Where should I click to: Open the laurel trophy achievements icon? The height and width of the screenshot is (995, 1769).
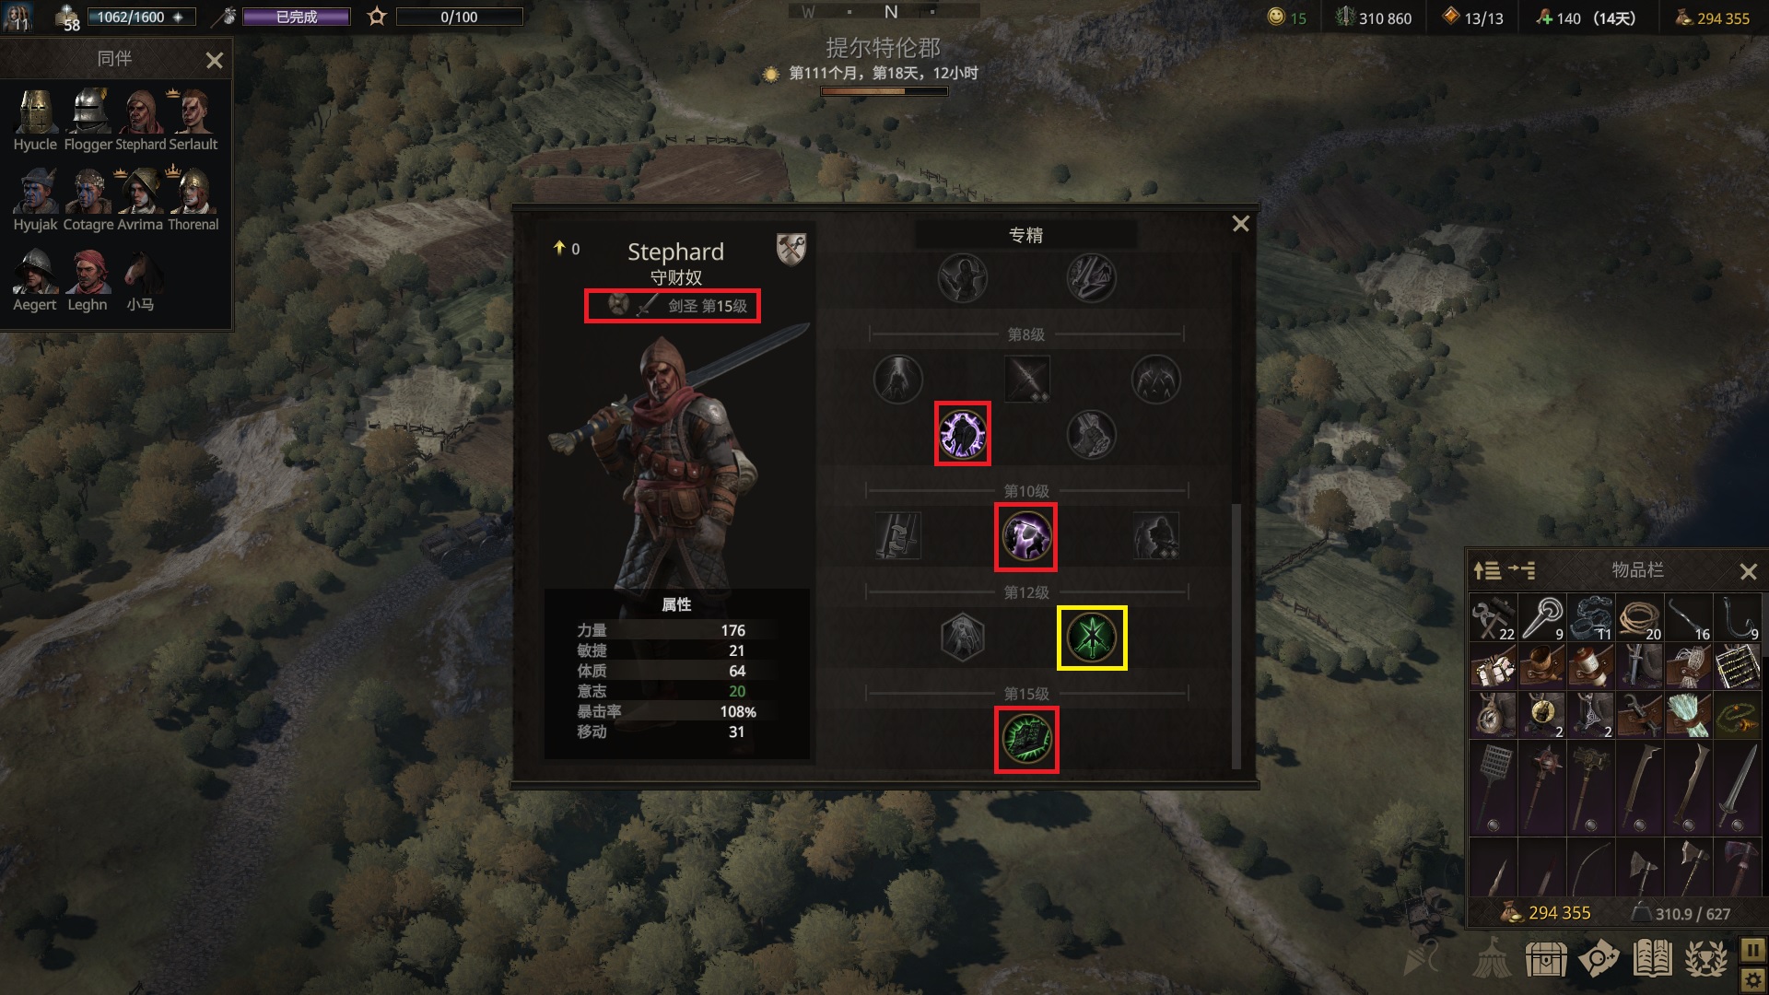tap(1705, 959)
